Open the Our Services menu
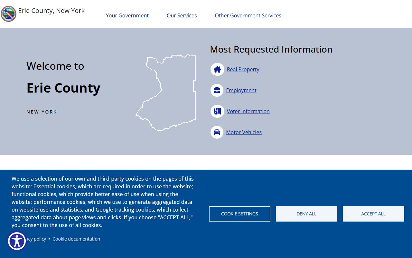412x258 pixels. tap(182, 15)
